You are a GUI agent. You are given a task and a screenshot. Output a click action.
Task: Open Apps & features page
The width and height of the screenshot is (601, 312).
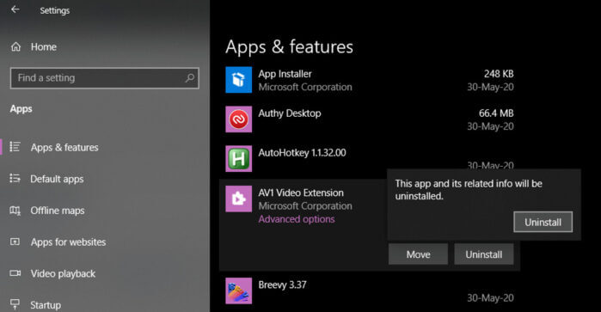coord(64,147)
